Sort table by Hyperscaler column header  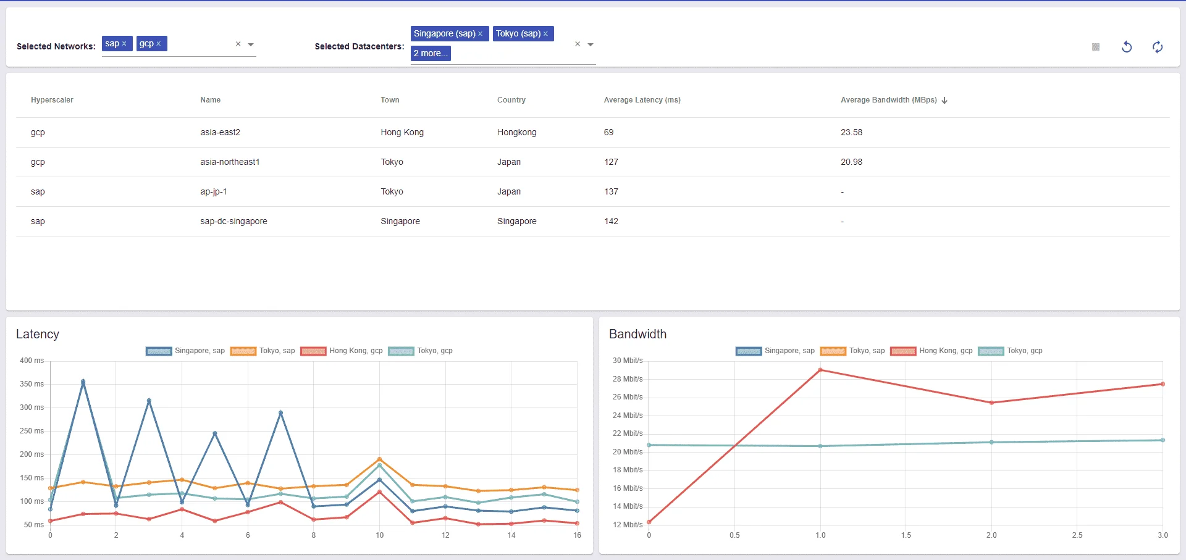(52, 100)
